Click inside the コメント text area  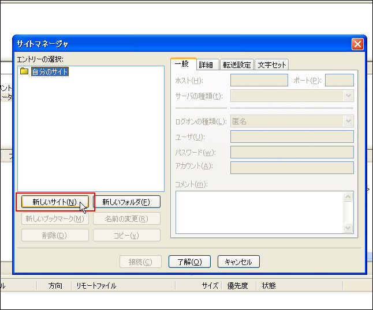click(x=259, y=211)
